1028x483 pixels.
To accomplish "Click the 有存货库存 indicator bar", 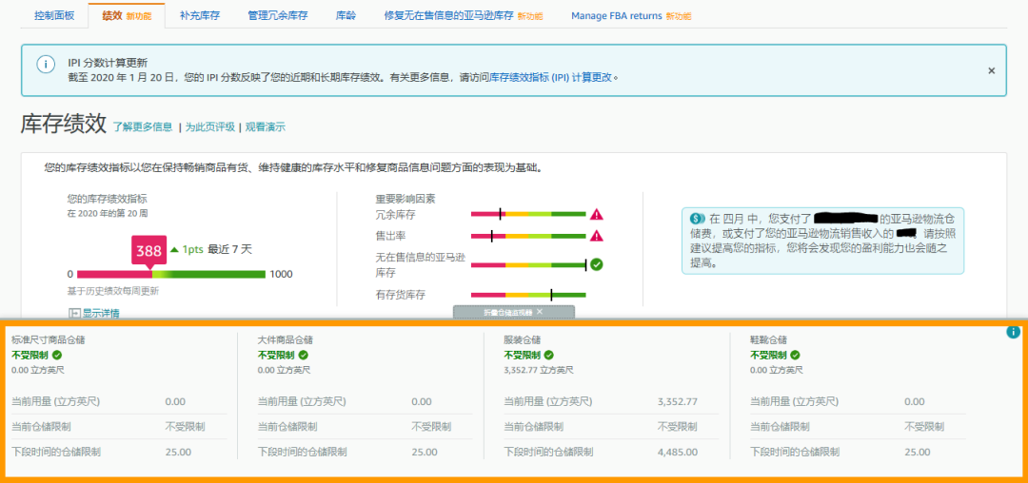I will point(528,295).
